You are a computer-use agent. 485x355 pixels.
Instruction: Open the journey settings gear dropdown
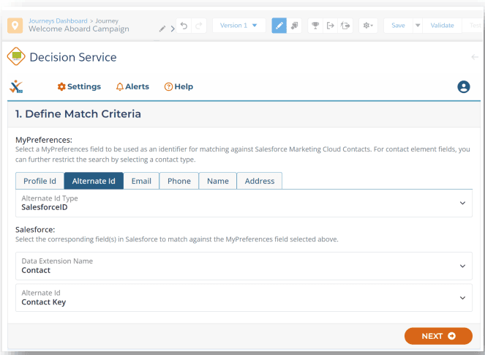click(x=368, y=26)
